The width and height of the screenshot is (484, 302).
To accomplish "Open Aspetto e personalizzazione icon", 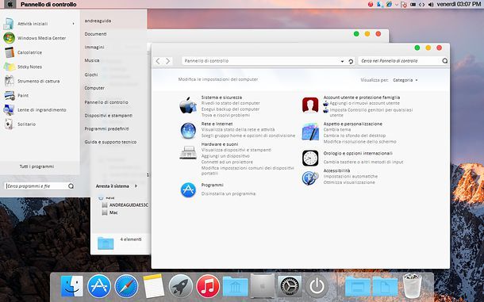I will pyautogui.click(x=310, y=132).
